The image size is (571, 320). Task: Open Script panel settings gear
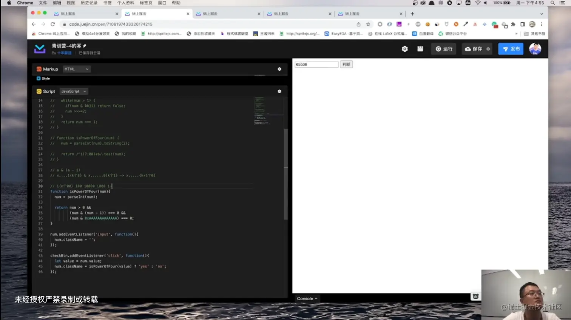pos(279,91)
